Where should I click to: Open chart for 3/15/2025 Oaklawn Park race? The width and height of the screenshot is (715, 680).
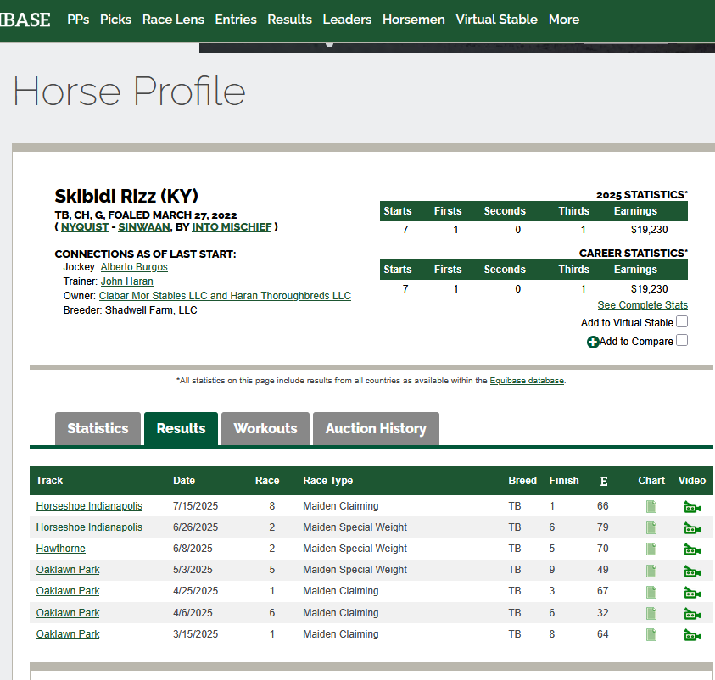[651, 634]
